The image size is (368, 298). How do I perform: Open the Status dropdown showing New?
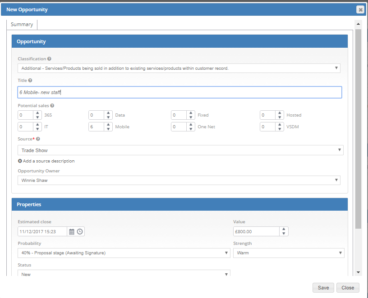[x=124, y=273]
